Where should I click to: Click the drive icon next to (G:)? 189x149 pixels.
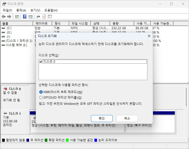(x=3, y=32)
